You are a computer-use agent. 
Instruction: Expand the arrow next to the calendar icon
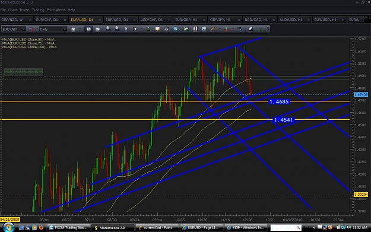tap(80, 29)
